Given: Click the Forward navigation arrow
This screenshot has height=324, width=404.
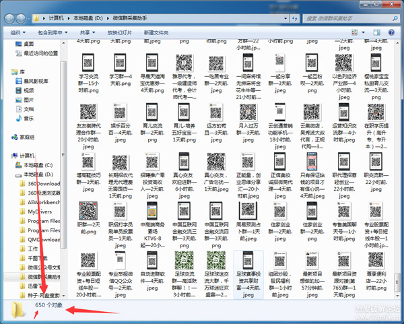Looking at the screenshot, I should click(x=21, y=18).
